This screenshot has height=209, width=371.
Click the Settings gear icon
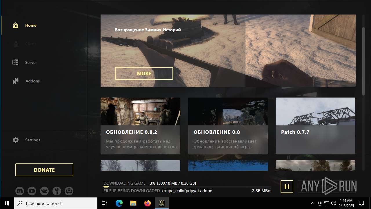coord(16,140)
